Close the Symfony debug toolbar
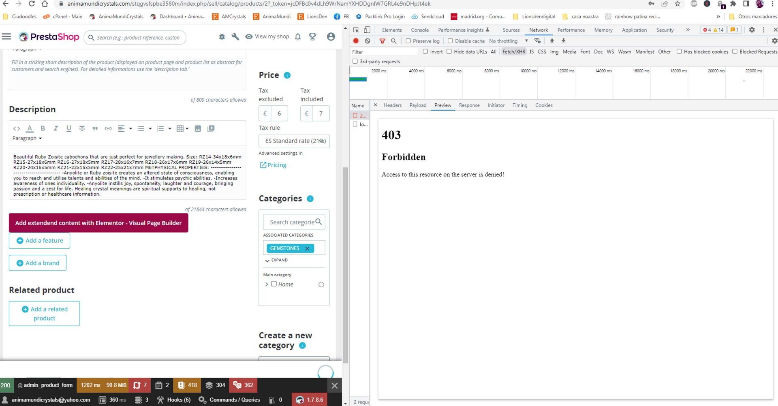778x406 pixels. [334, 385]
